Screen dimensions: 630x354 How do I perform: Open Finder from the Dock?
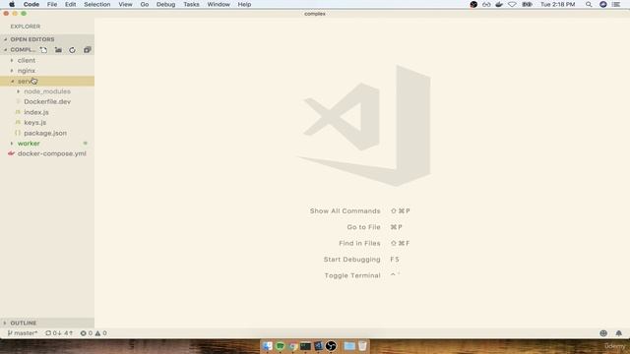click(267, 345)
